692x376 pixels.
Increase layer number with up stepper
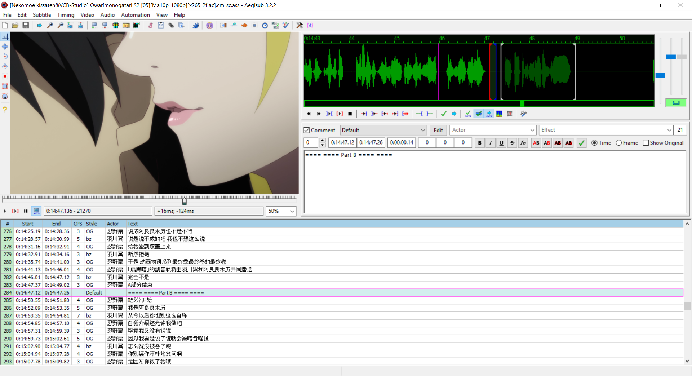323,140
